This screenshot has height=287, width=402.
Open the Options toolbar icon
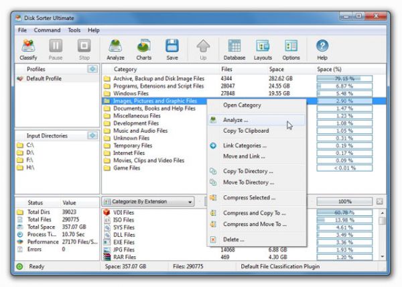point(291,50)
